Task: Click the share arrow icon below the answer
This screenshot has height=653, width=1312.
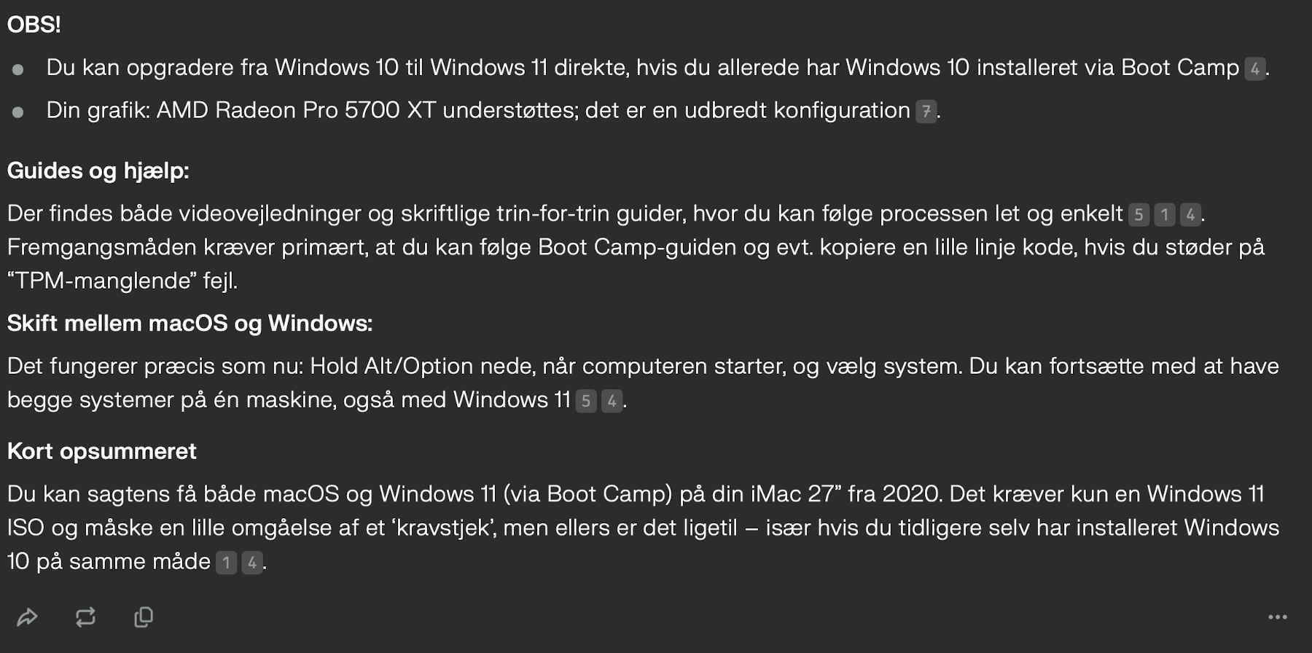Action: (27, 617)
